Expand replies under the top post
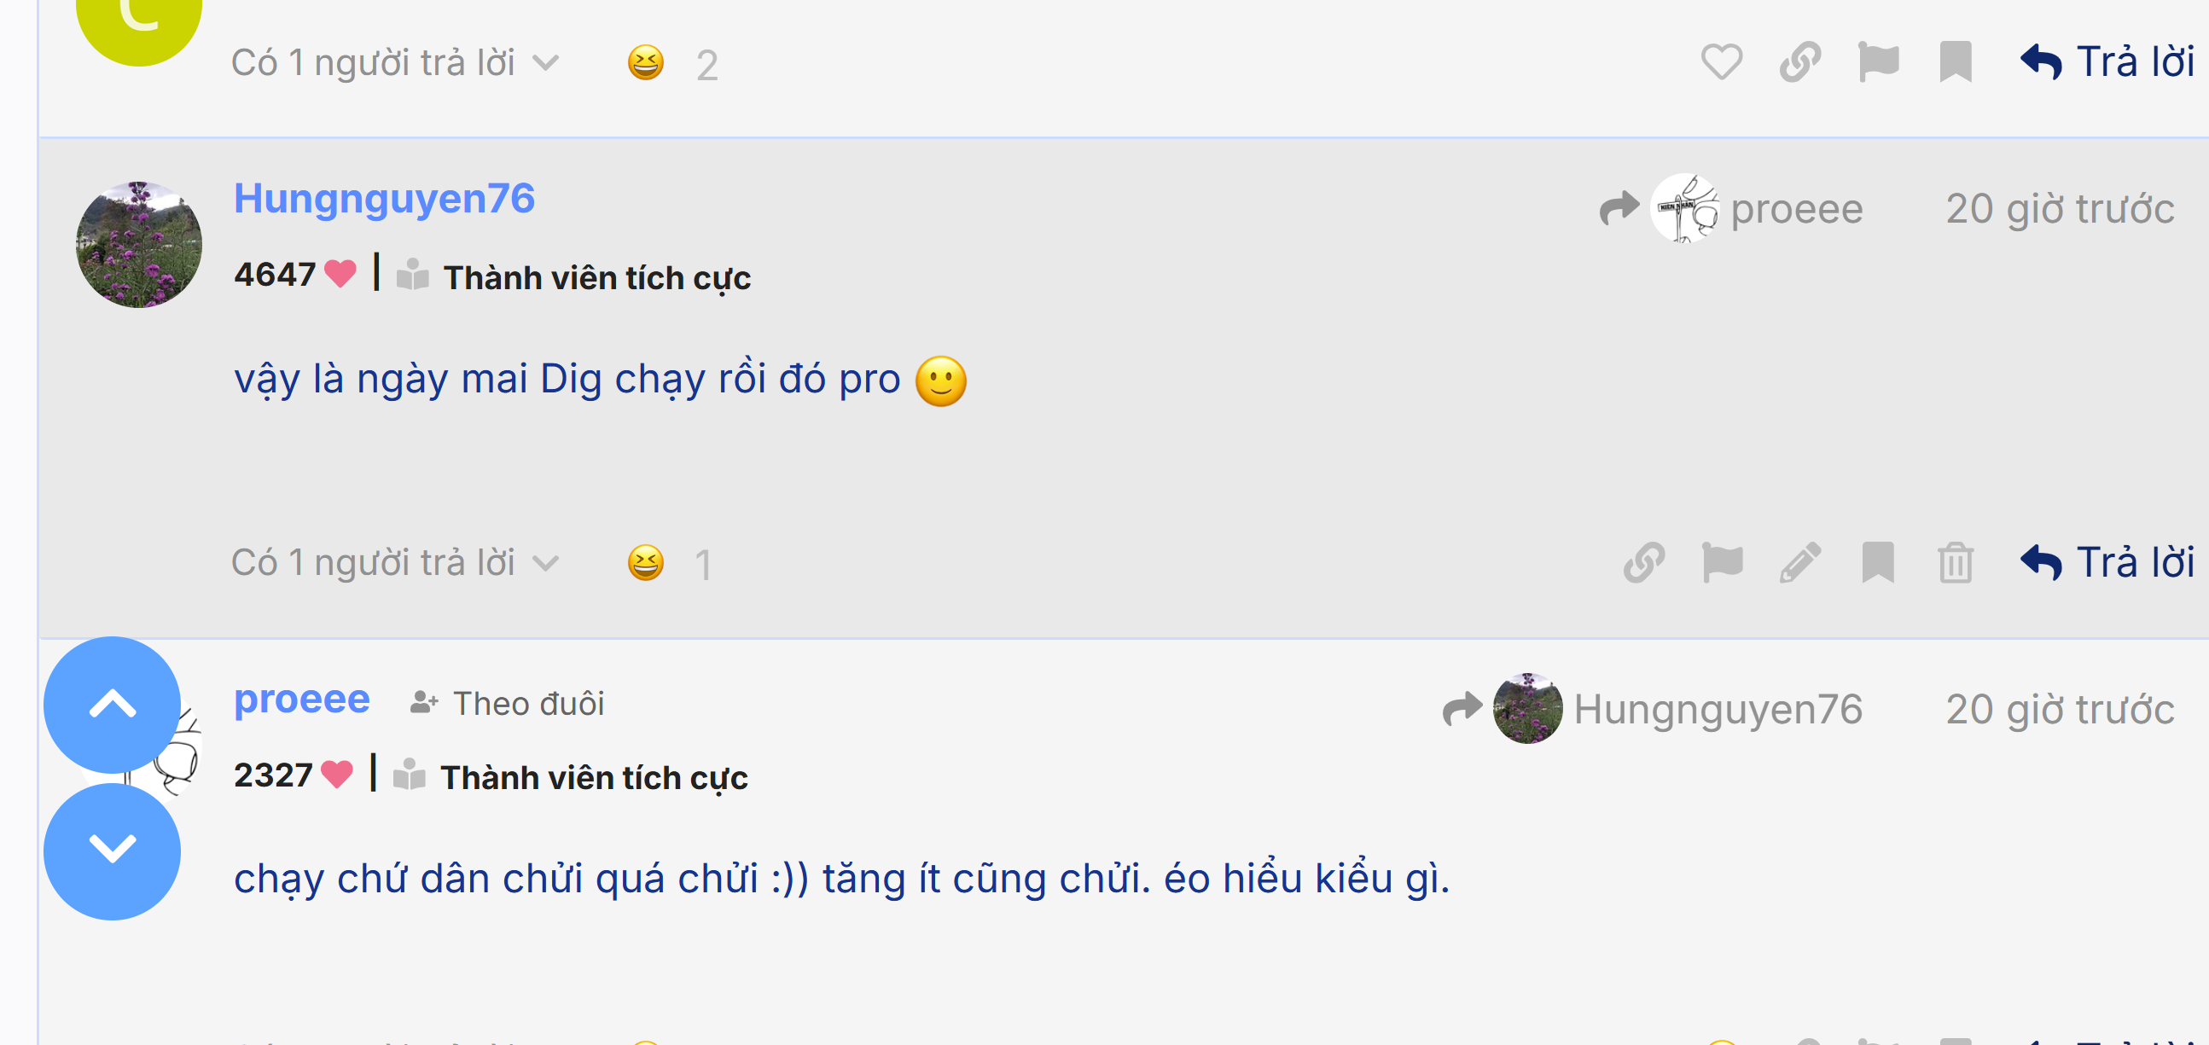2209x1045 pixels. click(394, 62)
